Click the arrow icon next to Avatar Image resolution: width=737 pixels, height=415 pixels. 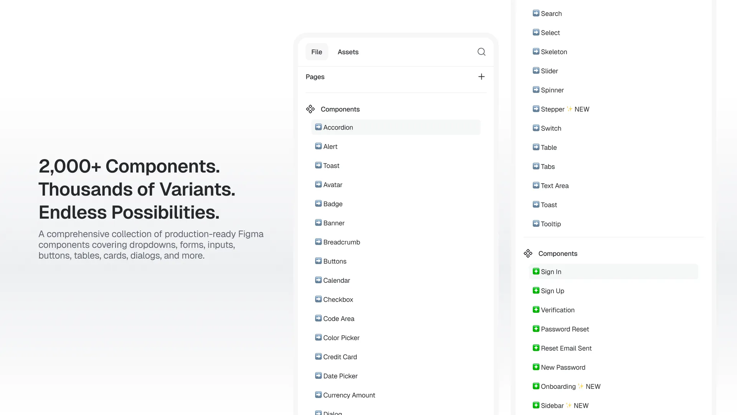click(x=318, y=184)
